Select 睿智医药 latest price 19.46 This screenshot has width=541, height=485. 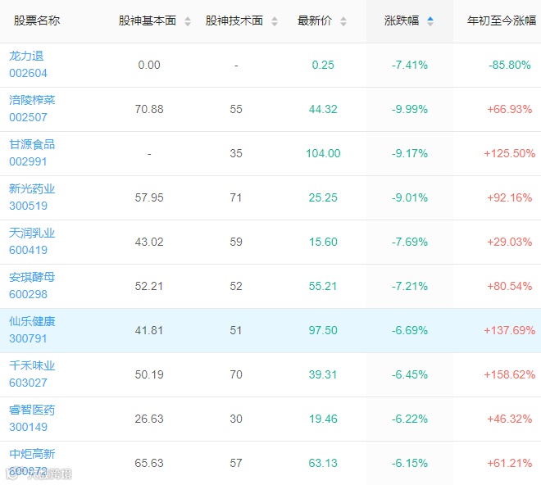323,419
